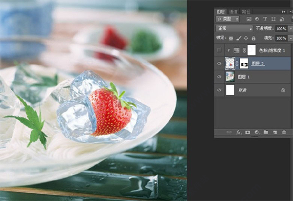293x201 pixels.
Task: Add layer style fx button
Action: 239,132
